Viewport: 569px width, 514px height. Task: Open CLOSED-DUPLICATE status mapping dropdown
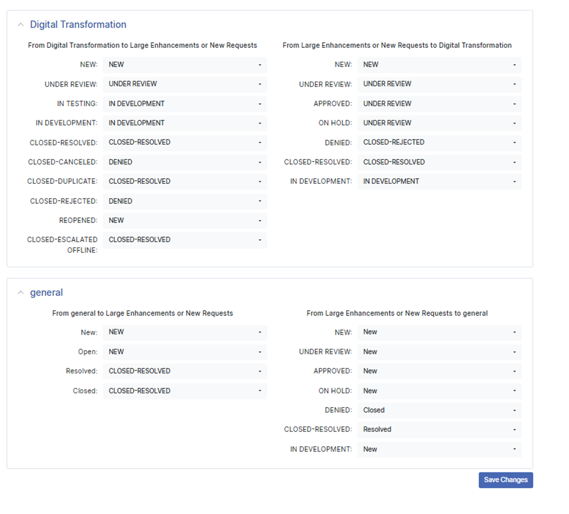coord(185,181)
